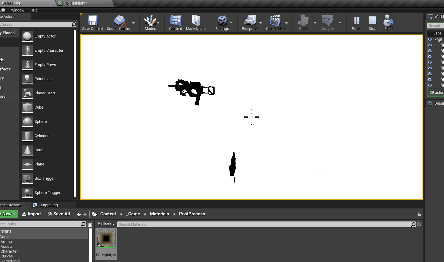Open the Content browser toolbar icon
Screen dimensions: 444x262
175,21
